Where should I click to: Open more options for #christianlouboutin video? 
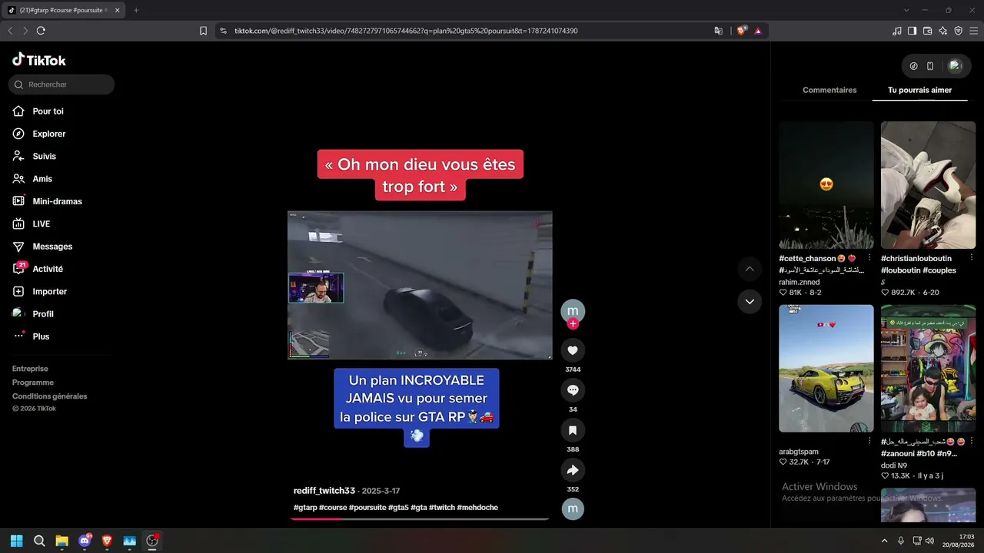pyautogui.click(x=972, y=258)
